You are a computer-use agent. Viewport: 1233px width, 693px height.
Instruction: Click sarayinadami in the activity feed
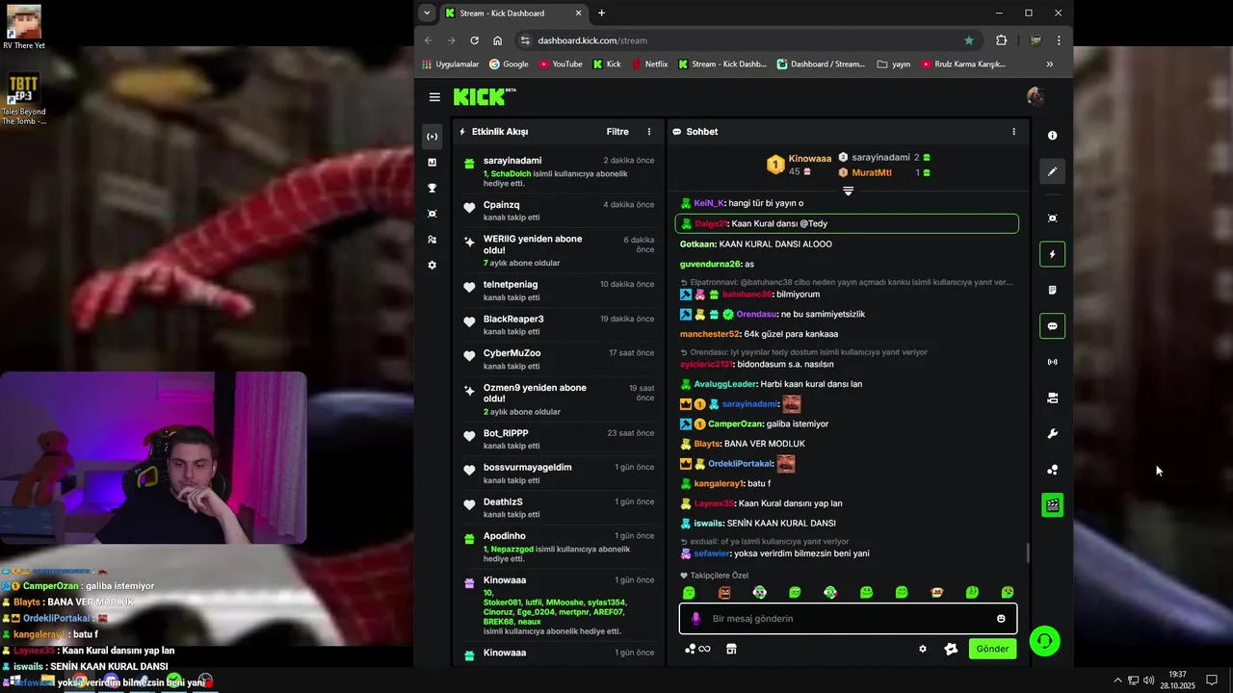click(x=512, y=161)
